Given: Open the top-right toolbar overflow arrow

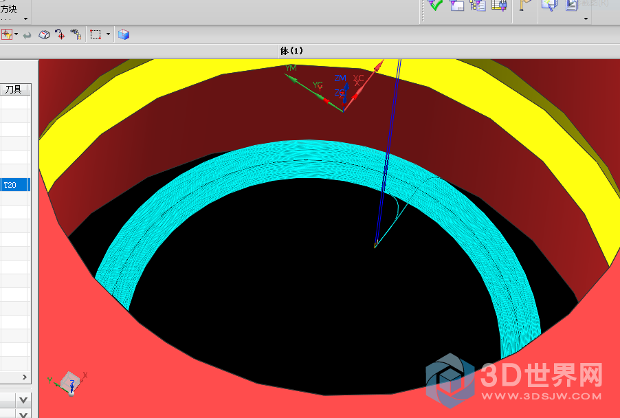Looking at the screenshot, I should point(586,19).
